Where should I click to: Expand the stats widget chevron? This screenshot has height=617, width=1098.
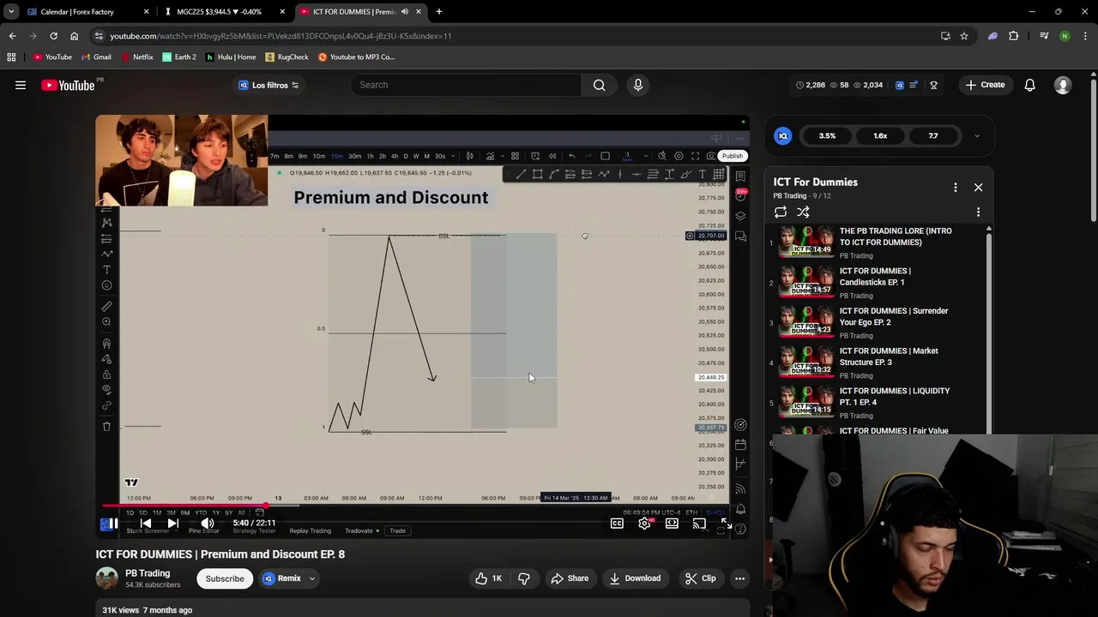point(976,135)
